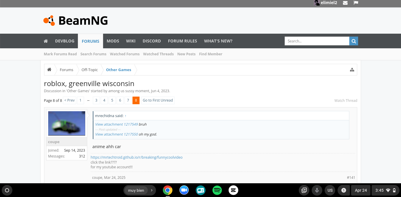Select current page 8

[x=136, y=100]
